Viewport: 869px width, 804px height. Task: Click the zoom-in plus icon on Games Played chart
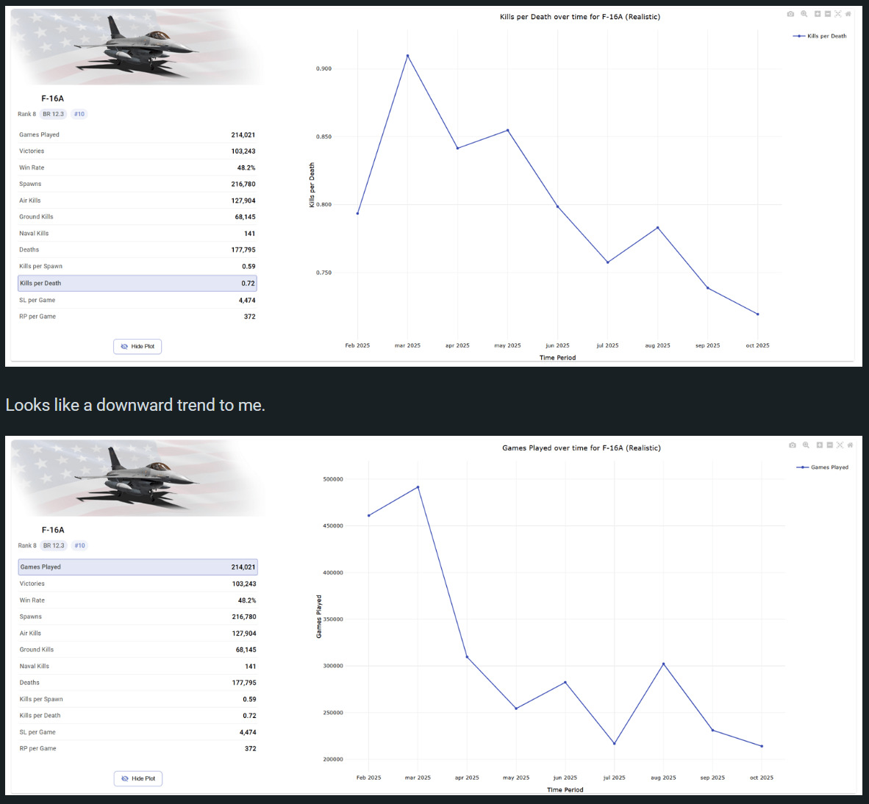pyautogui.click(x=819, y=445)
